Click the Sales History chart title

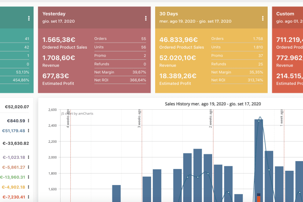213,104
